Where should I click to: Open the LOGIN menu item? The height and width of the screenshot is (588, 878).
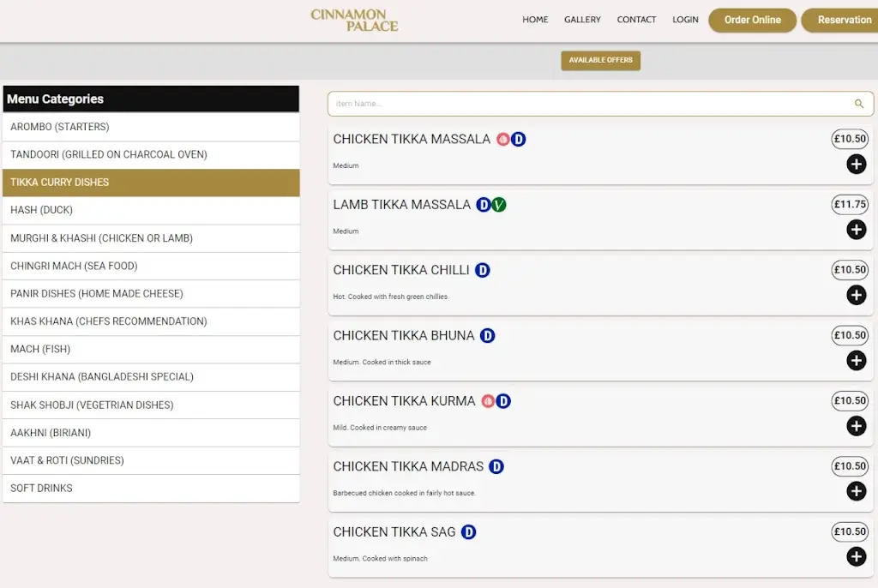click(x=685, y=19)
